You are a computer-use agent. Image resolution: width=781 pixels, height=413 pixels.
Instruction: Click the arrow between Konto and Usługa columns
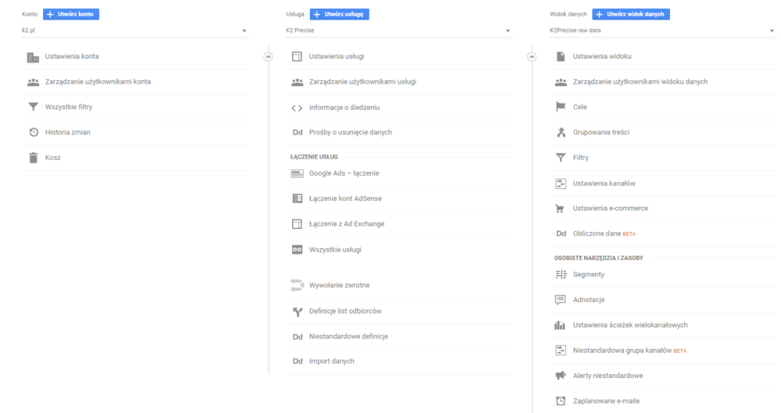tap(268, 56)
